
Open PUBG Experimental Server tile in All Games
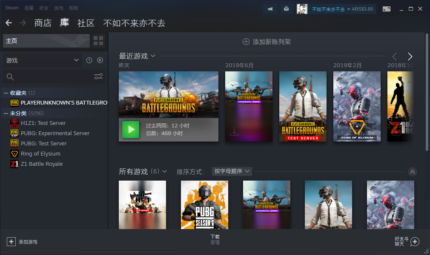point(267,204)
